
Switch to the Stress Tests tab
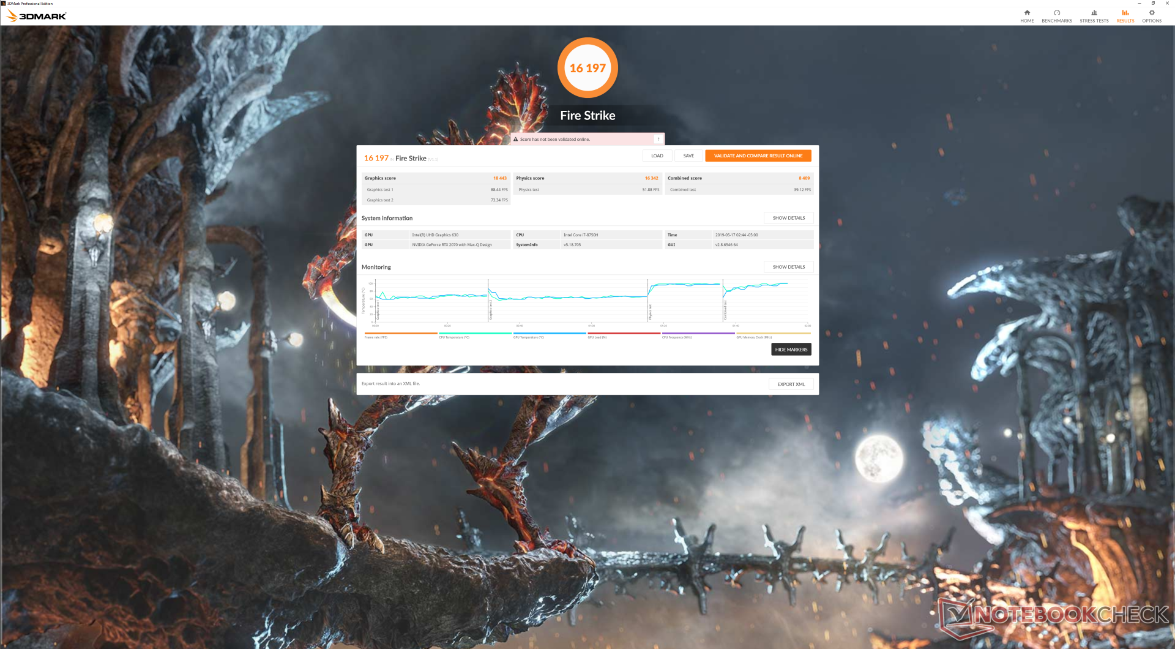click(1094, 16)
